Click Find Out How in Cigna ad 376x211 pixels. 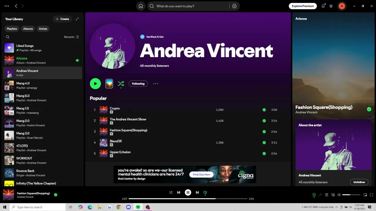tap(202, 175)
